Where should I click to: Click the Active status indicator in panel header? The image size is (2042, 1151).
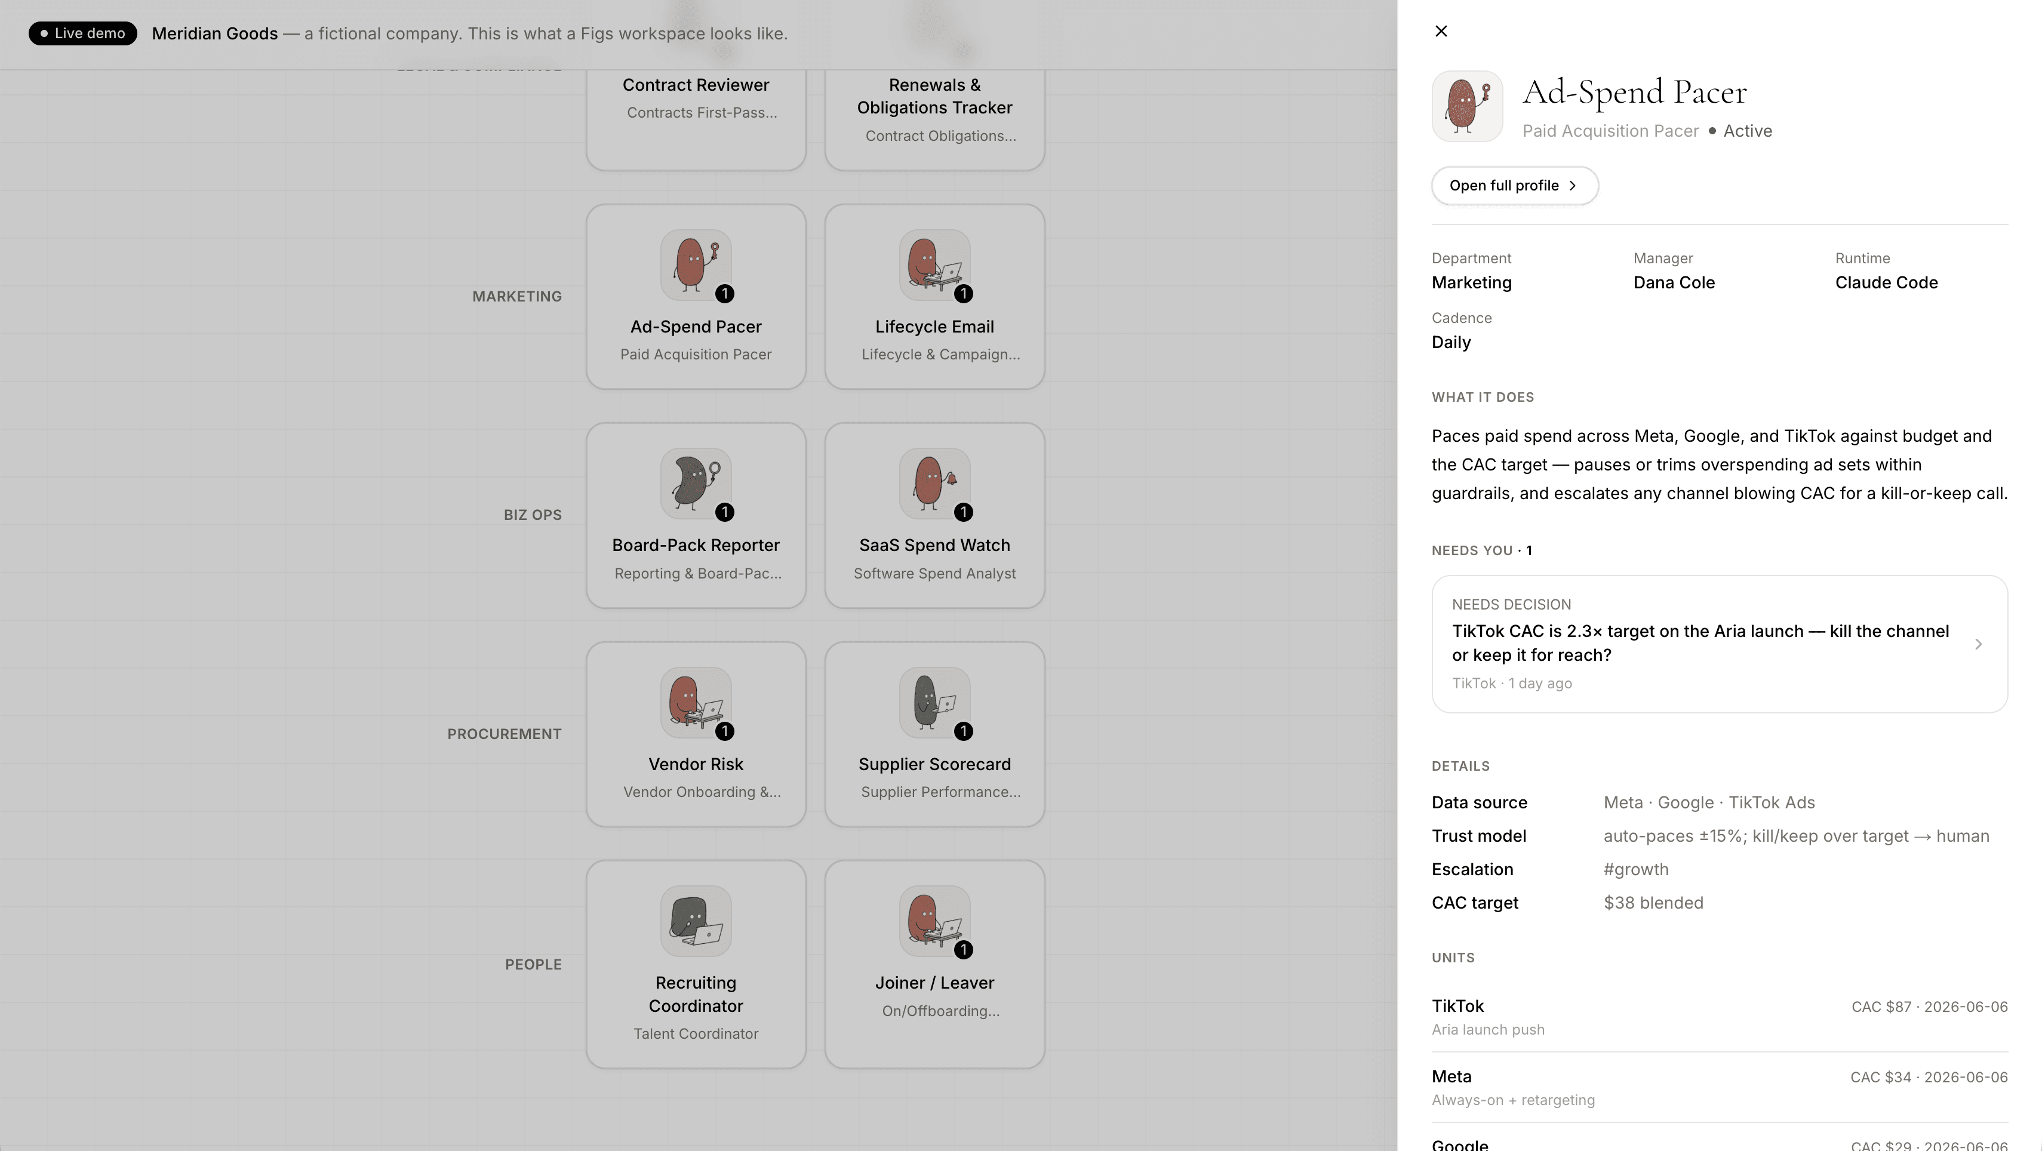point(1740,131)
